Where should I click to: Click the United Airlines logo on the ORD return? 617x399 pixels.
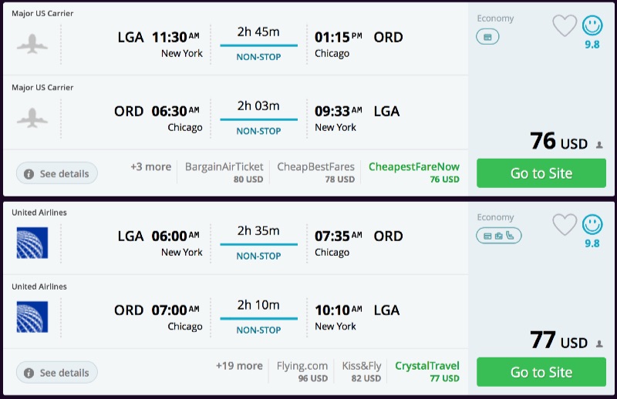click(32, 317)
